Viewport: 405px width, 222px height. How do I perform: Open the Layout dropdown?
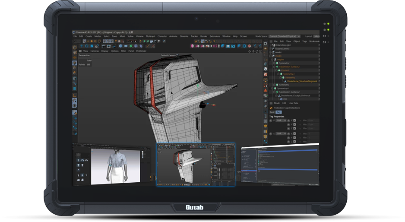coord(316,36)
